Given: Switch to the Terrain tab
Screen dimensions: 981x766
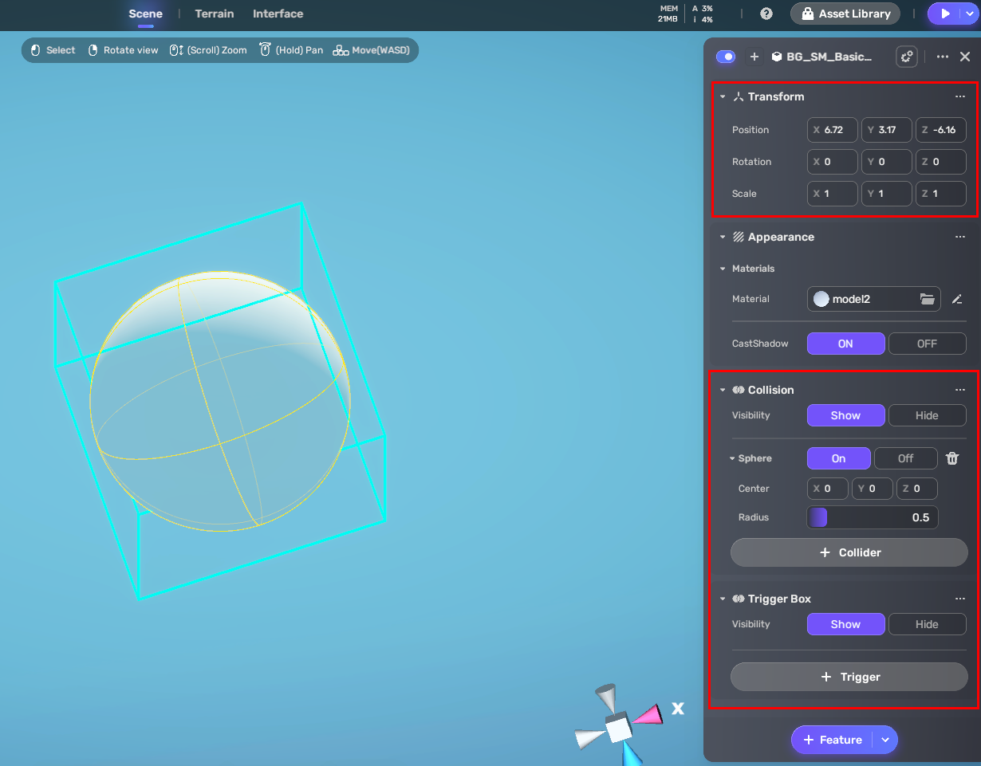Looking at the screenshot, I should (x=215, y=14).
